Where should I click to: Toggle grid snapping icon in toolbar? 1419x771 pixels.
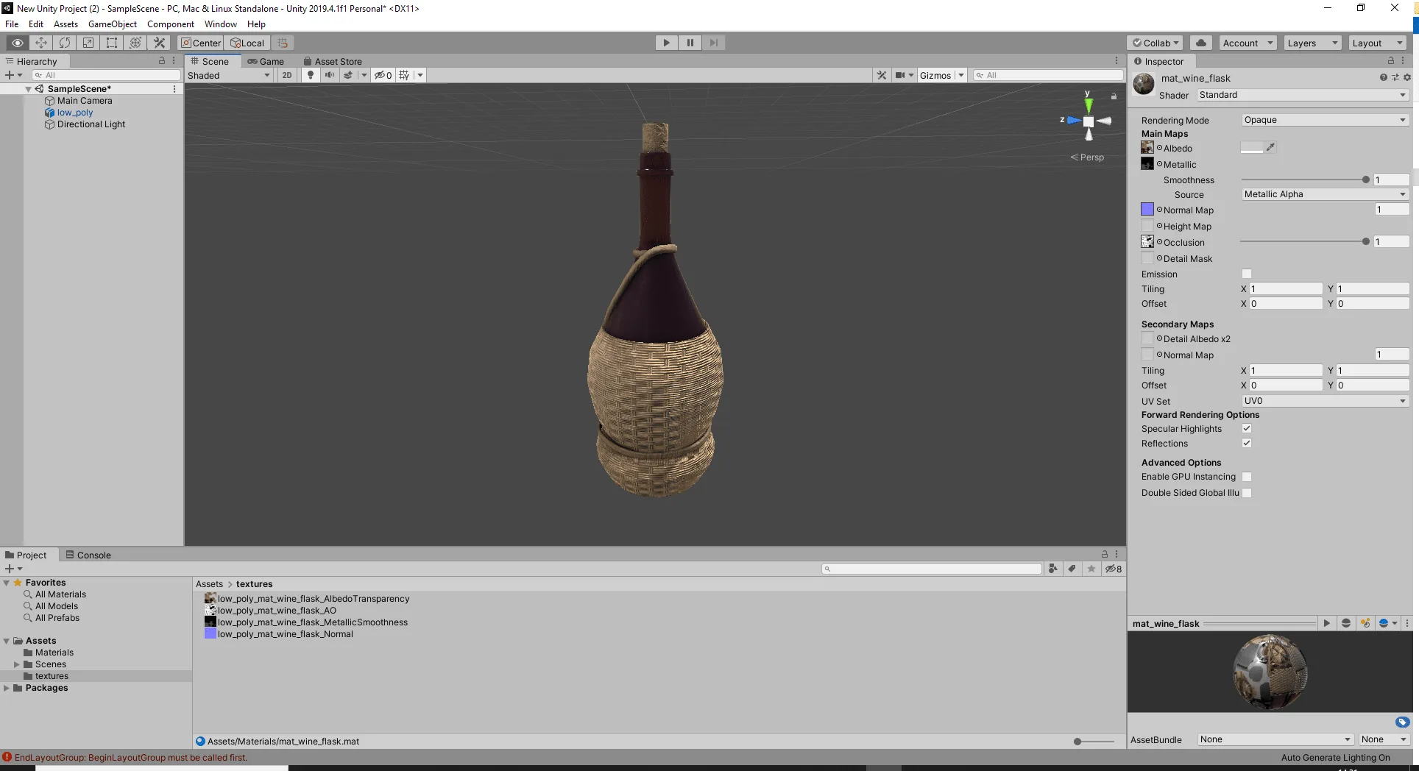point(283,43)
